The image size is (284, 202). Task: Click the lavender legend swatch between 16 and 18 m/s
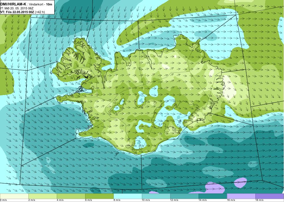point(241,196)
